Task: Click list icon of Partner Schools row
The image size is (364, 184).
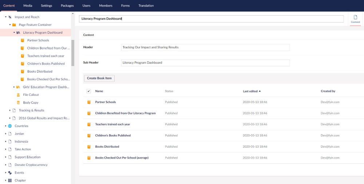Action: click(89, 102)
